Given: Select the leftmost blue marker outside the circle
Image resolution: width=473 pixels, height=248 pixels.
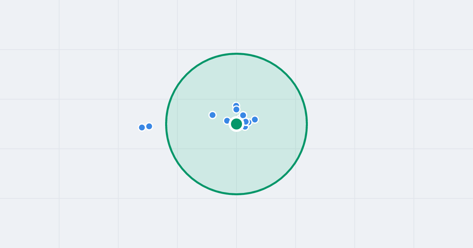Looking at the screenshot, I should pos(142,128).
